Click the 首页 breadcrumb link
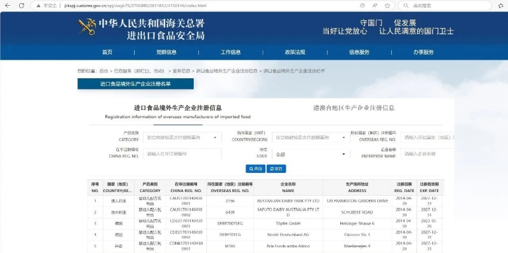The width and height of the screenshot is (508, 253). click(x=104, y=71)
